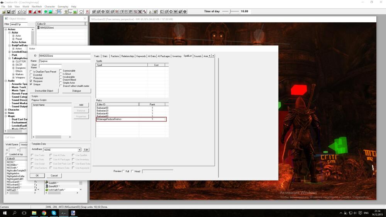
Task: Tick the Full preview checkbox
Action: pos(124,171)
